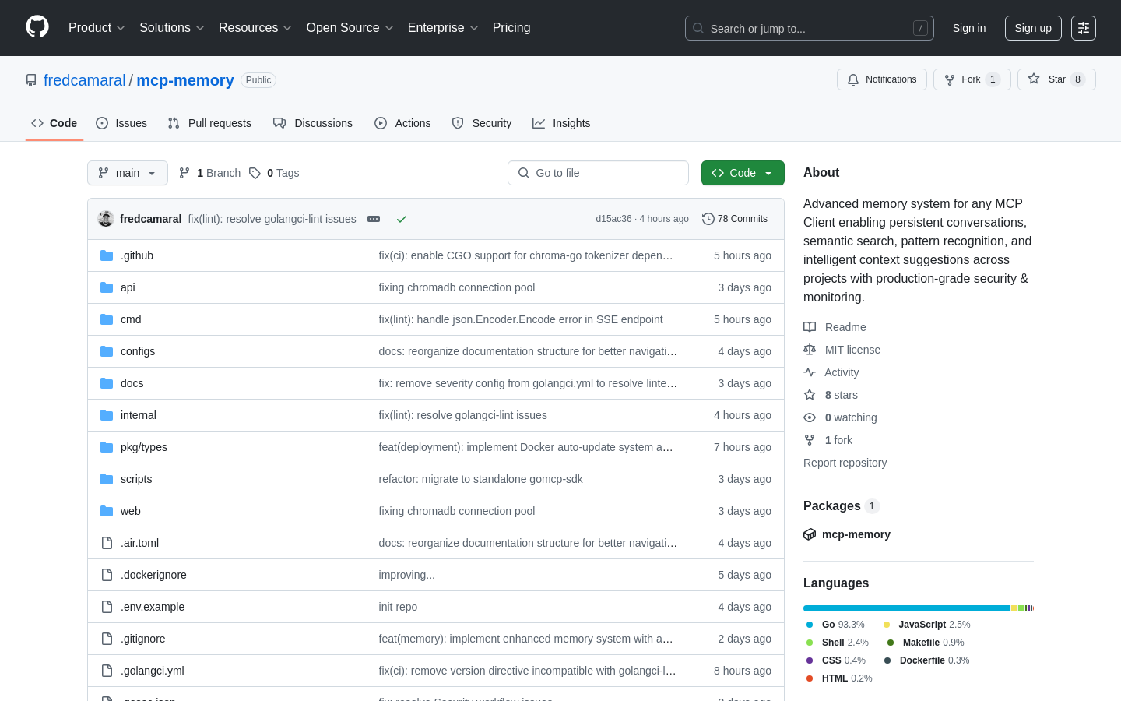1121x701 pixels.
Task: Click the Go to file input
Action: 598,173
